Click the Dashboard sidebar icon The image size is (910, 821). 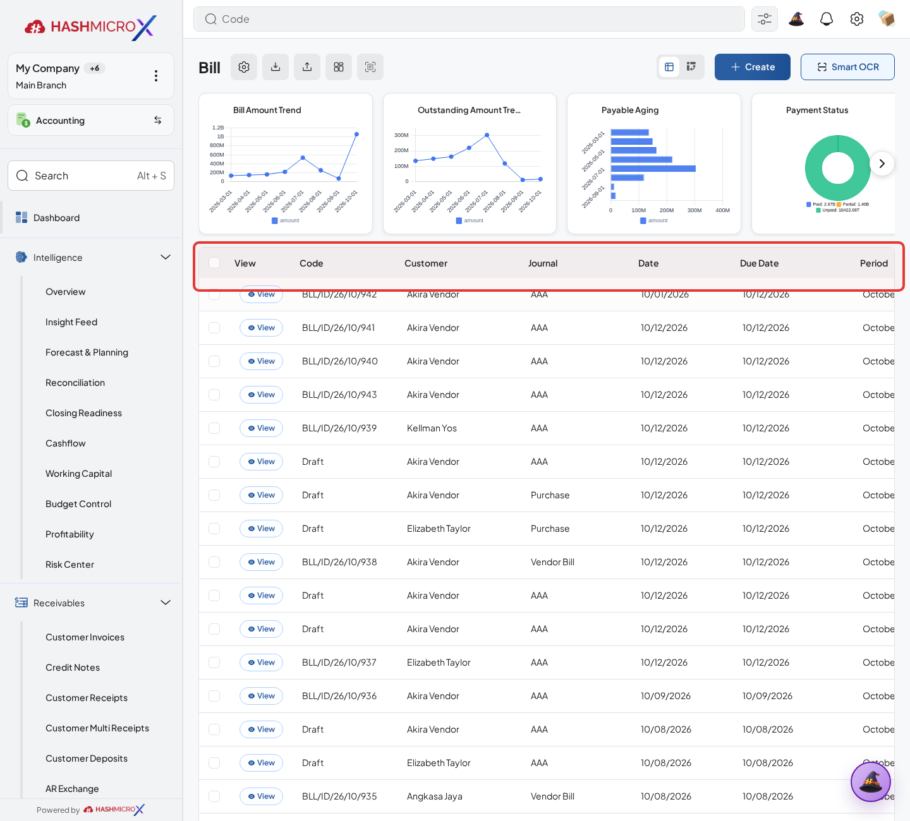tap(21, 218)
